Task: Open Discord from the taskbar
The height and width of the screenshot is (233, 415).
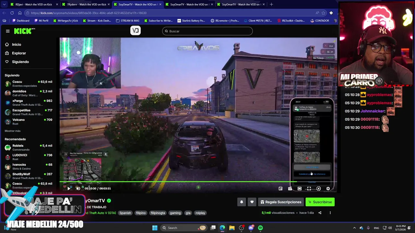Action: pos(251,228)
